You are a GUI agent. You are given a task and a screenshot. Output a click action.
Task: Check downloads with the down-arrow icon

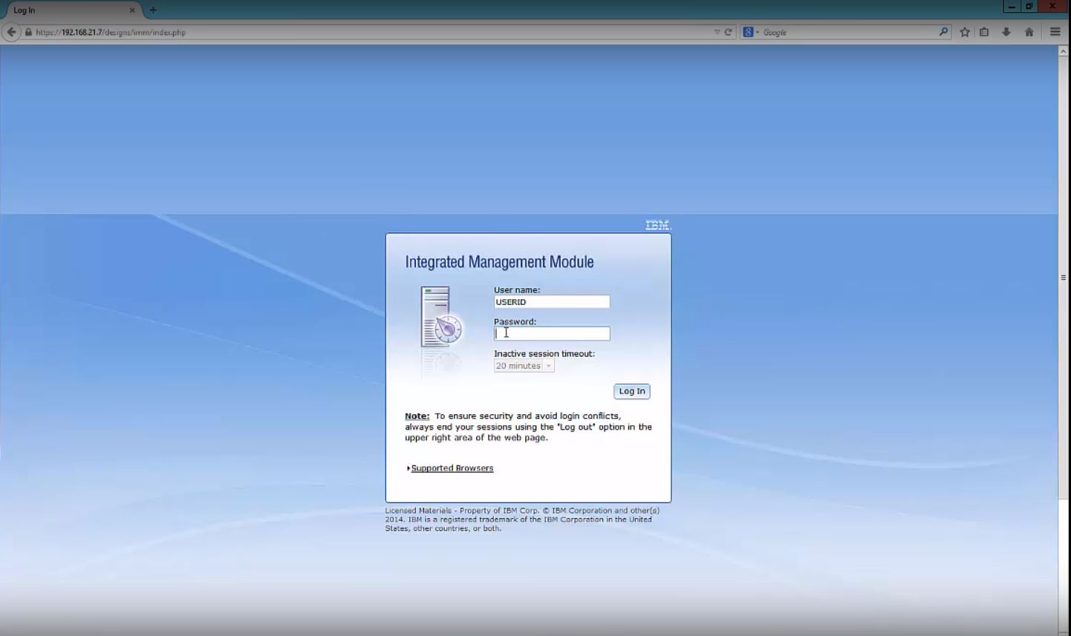pos(1005,32)
